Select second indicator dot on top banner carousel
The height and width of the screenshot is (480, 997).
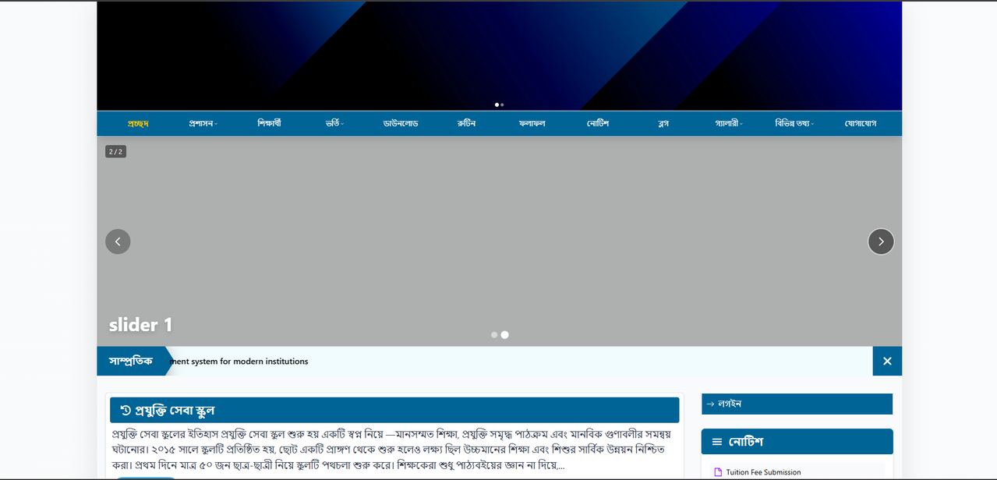502,104
